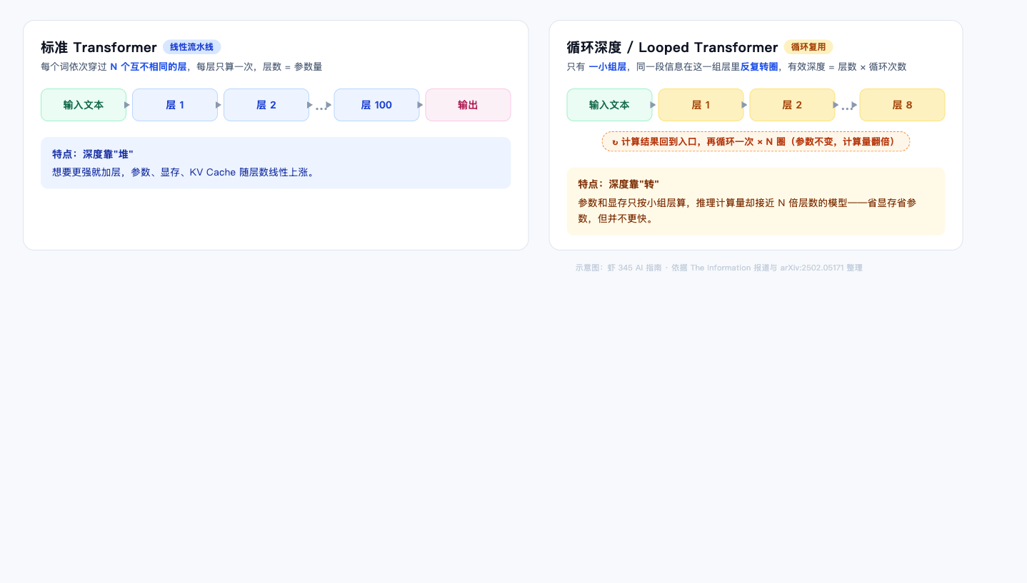Click the pink "输出" box

468,105
